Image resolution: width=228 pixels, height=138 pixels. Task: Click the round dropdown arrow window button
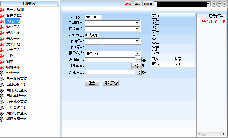[x=214, y=4]
